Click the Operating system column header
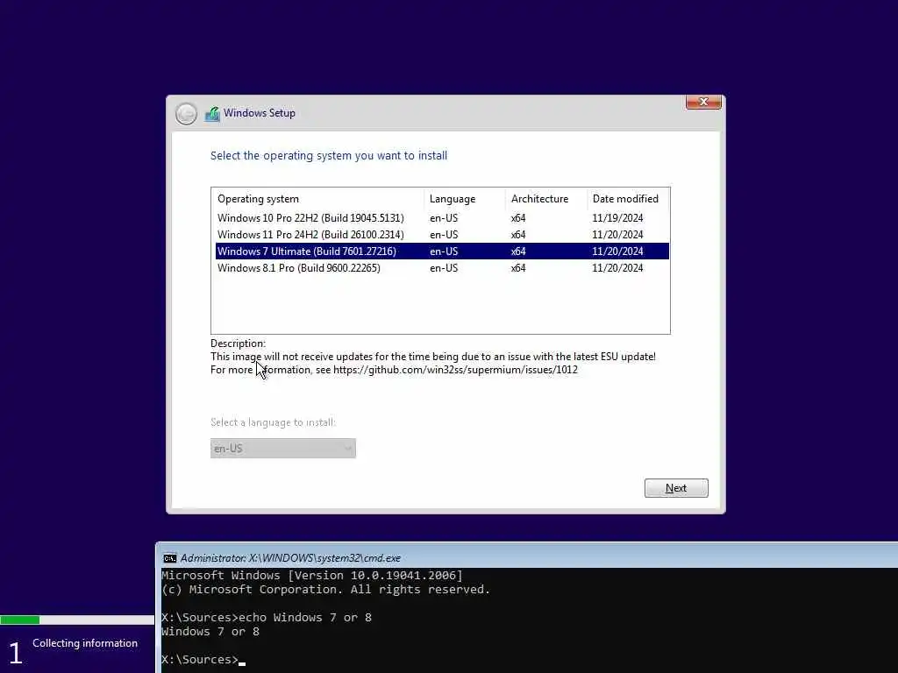This screenshot has width=898, height=673. (317, 199)
